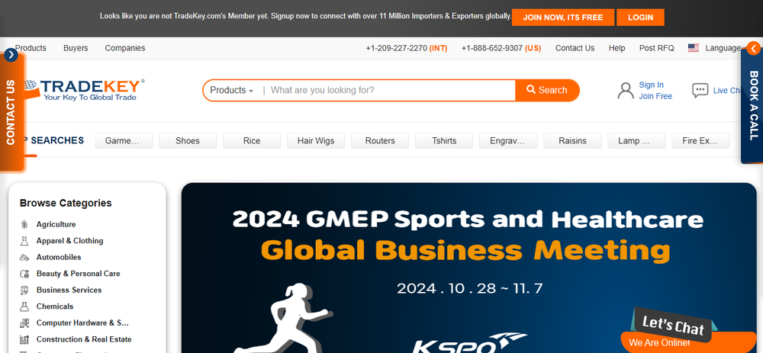763x353 pixels.
Task: Open the Contact Us page link
Action: pyautogui.click(x=575, y=48)
